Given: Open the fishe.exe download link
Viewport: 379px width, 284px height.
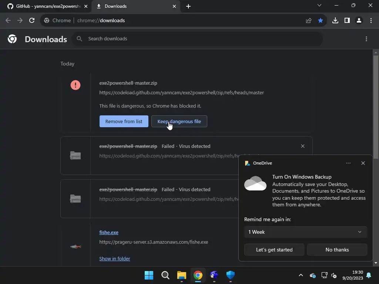Looking at the screenshot, I should click(x=109, y=232).
